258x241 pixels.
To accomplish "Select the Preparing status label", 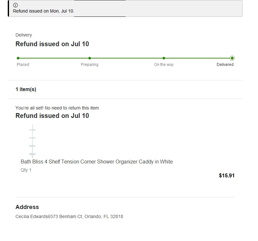I will coord(90,65).
